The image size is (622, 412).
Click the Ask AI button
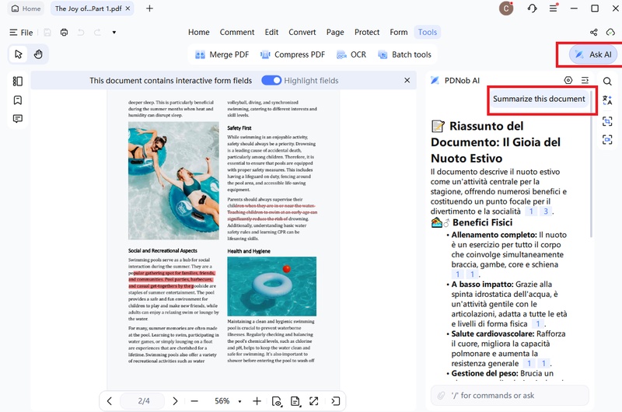coord(592,54)
